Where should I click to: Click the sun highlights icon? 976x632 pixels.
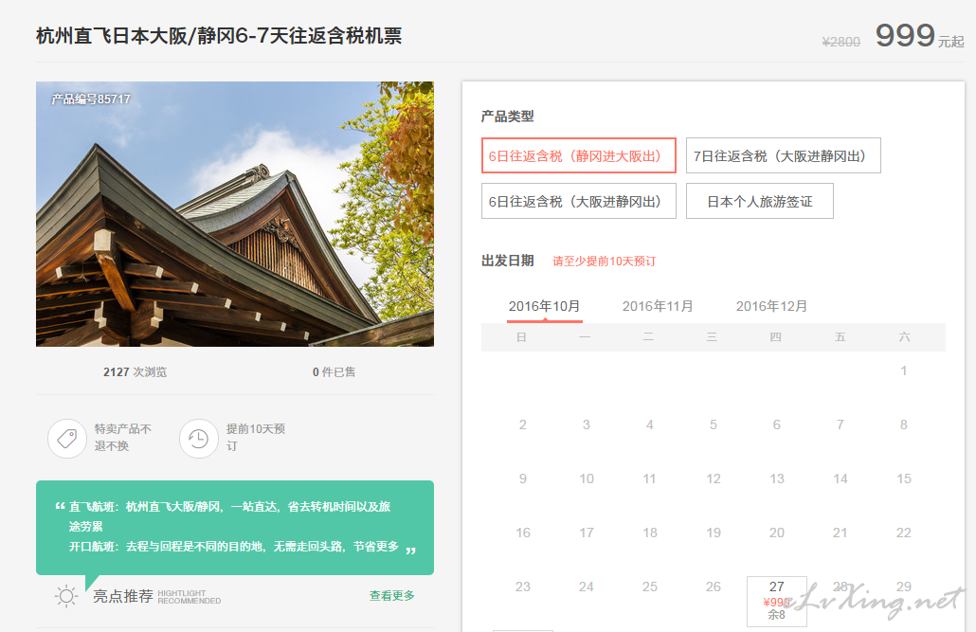pos(66,597)
